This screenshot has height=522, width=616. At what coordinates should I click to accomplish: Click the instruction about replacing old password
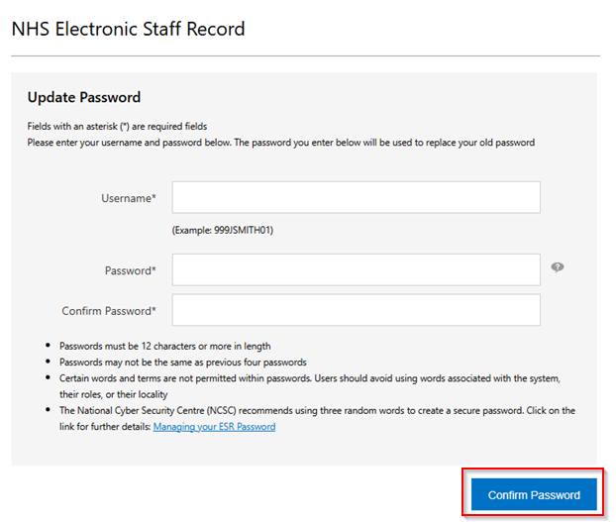tap(280, 143)
